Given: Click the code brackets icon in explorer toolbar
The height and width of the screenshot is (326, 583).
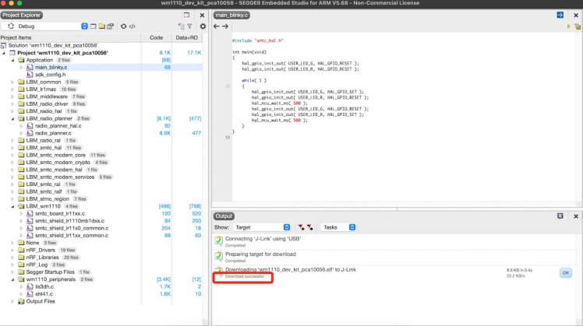Looking at the screenshot, I should point(132,26).
